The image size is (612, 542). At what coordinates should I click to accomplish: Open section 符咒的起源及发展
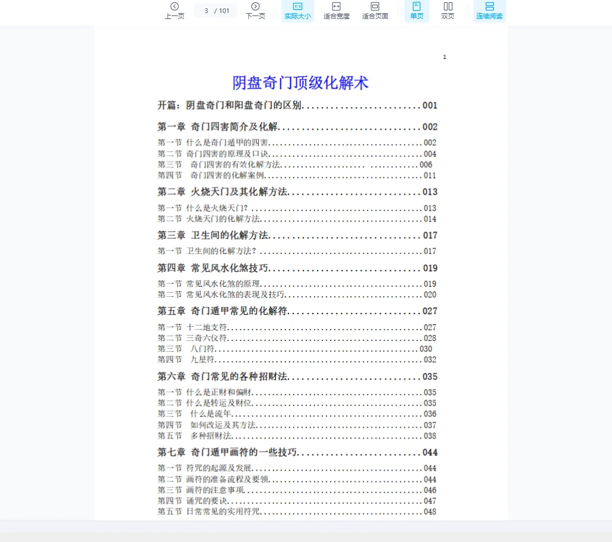pos(297,468)
